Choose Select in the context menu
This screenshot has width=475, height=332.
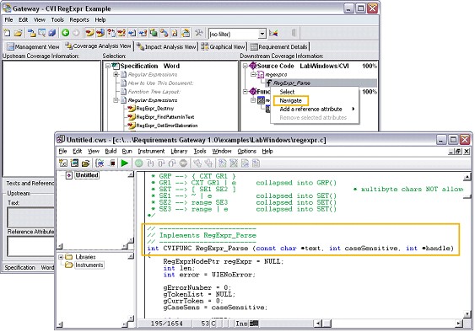[x=287, y=92]
